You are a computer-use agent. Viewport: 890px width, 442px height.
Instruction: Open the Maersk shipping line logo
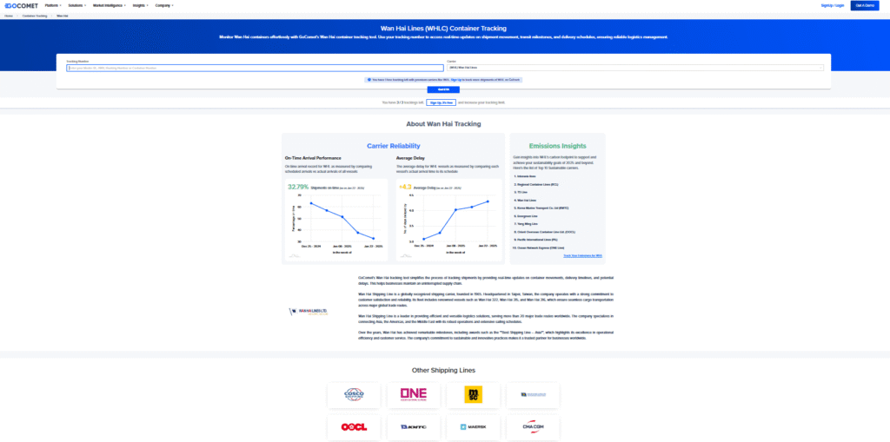tap(474, 426)
